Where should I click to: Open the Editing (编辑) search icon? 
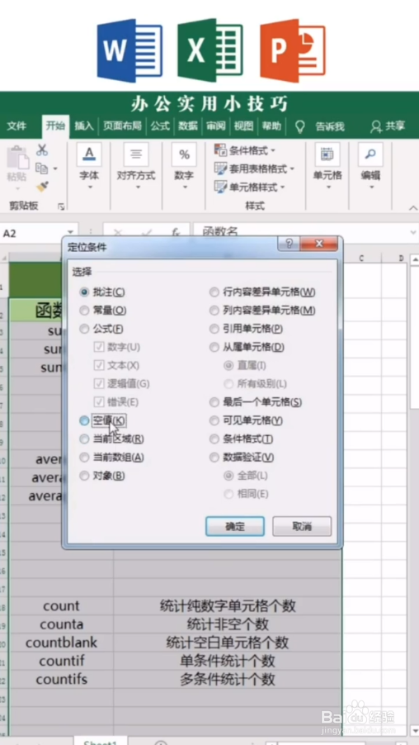point(370,154)
